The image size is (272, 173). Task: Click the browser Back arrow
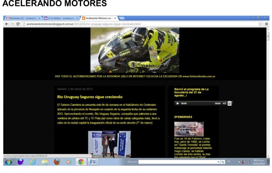tap(6, 24)
